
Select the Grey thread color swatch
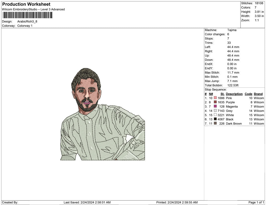215,111
